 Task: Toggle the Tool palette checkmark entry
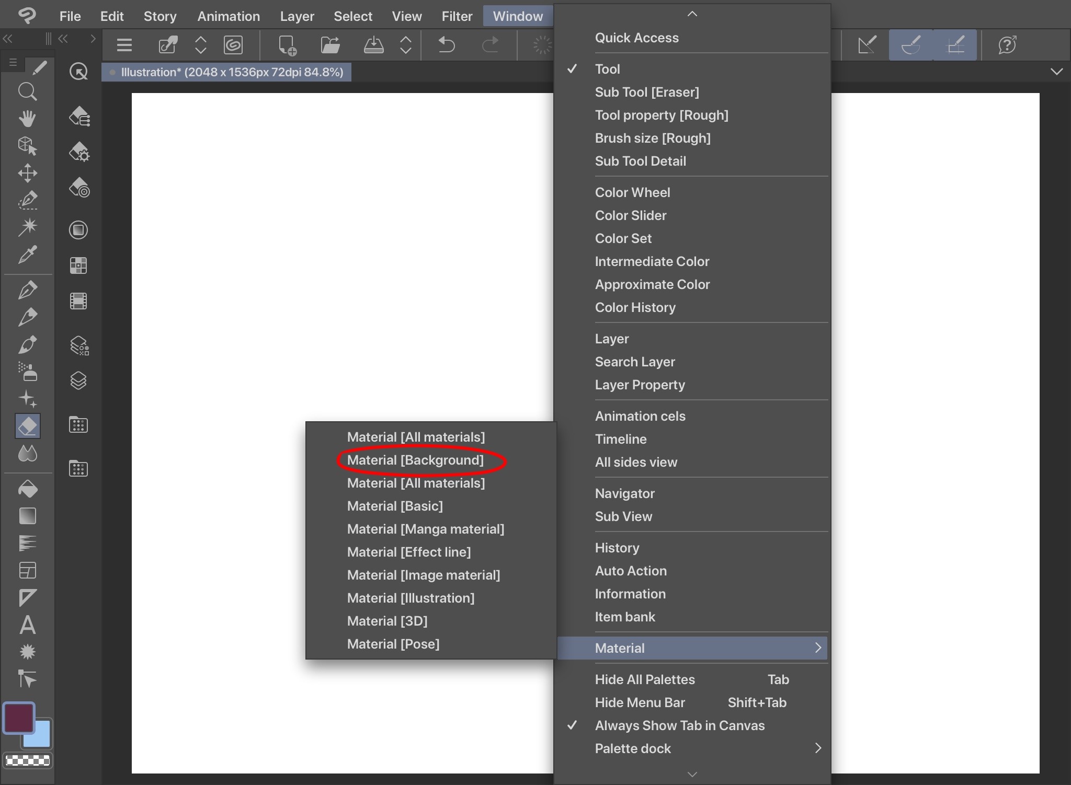[x=692, y=69]
